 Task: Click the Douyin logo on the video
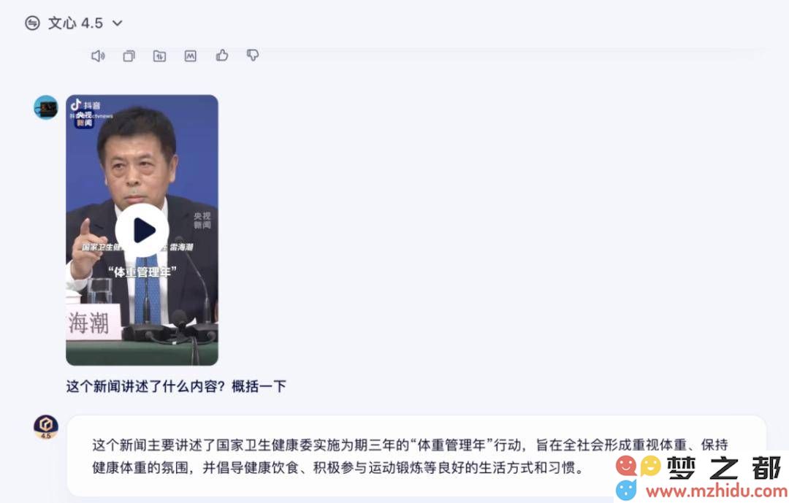pyautogui.click(x=85, y=104)
